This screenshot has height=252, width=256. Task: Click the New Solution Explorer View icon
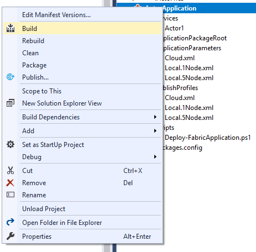(11, 103)
